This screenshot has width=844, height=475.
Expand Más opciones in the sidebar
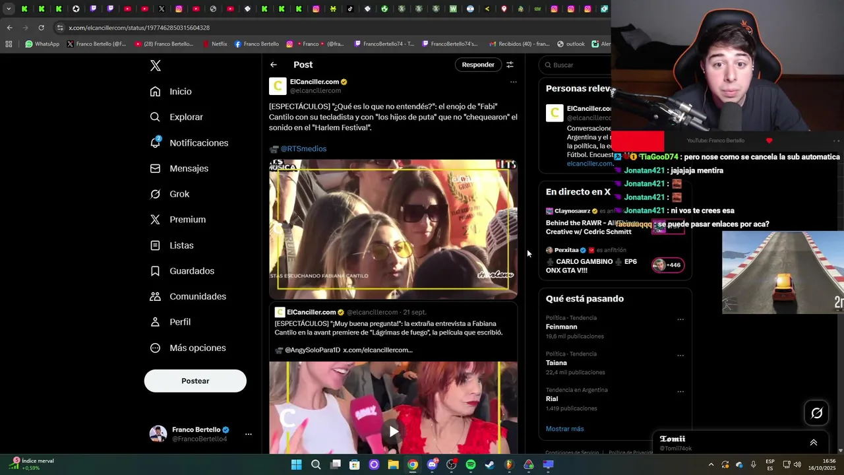click(x=188, y=348)
